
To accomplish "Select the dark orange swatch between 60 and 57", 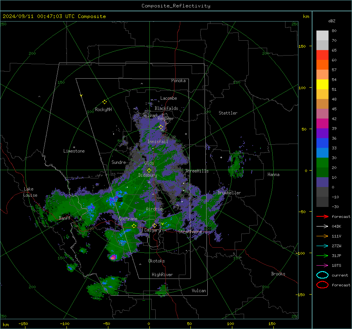I will pyautogui.click(x=322, y=65).
